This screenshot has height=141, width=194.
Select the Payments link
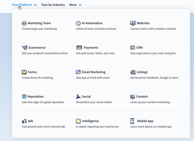pos(91,47)
